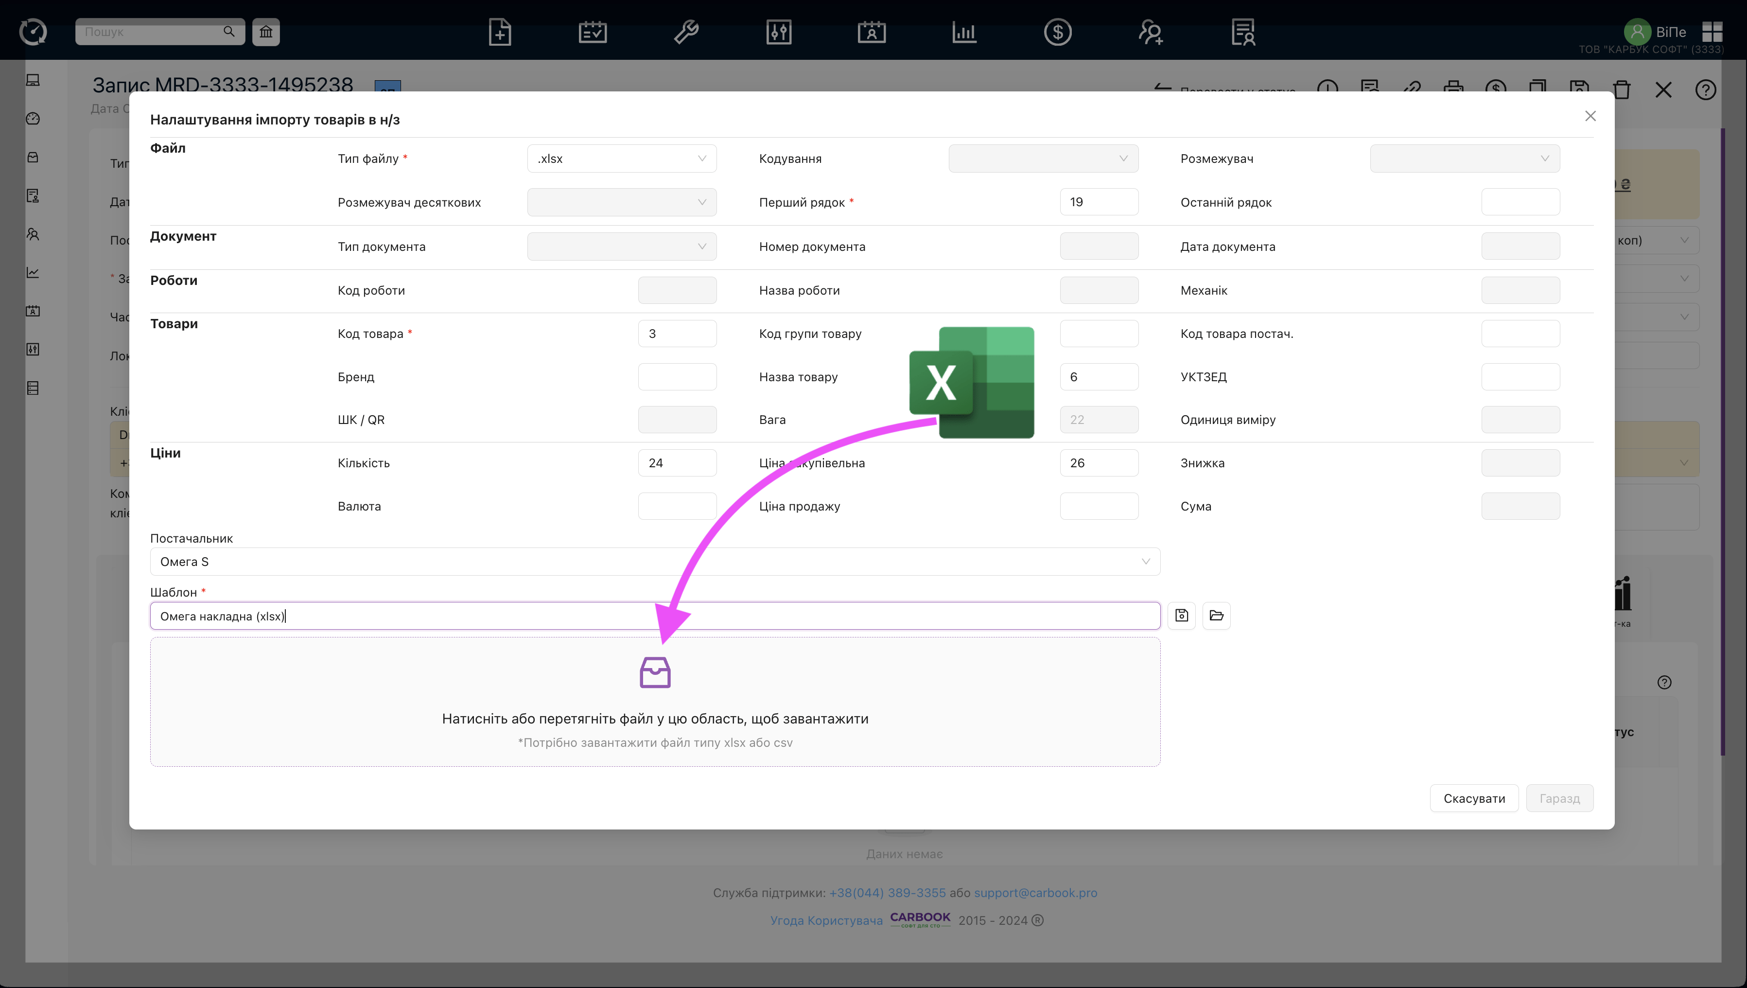Click the Кількість field with 24
This screenshot has height=988, width=1747.
pos(677,463)
